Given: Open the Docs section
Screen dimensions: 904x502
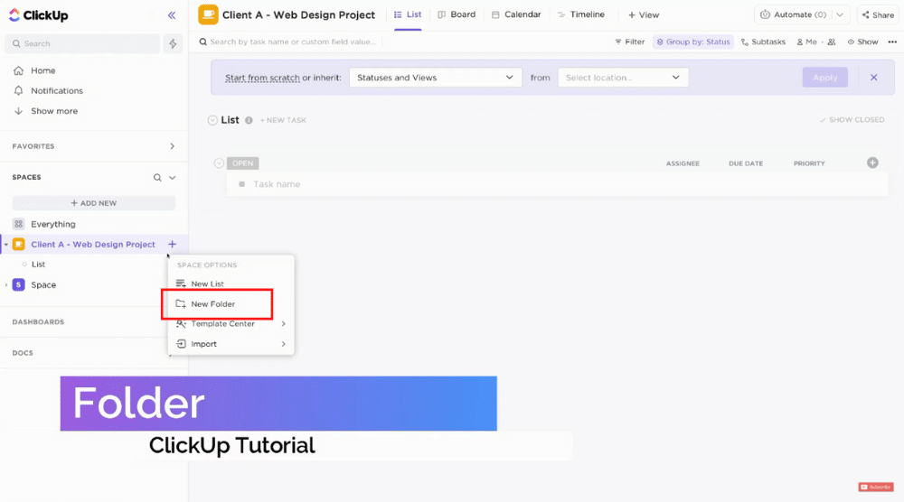Looking at the screenshot, I should point(23,353).
